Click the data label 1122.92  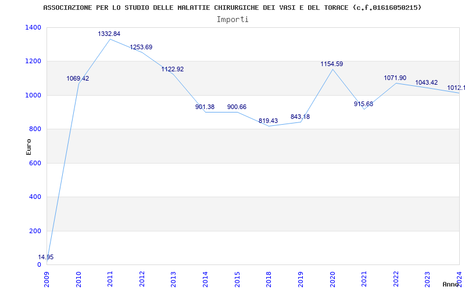click(173, 69)
